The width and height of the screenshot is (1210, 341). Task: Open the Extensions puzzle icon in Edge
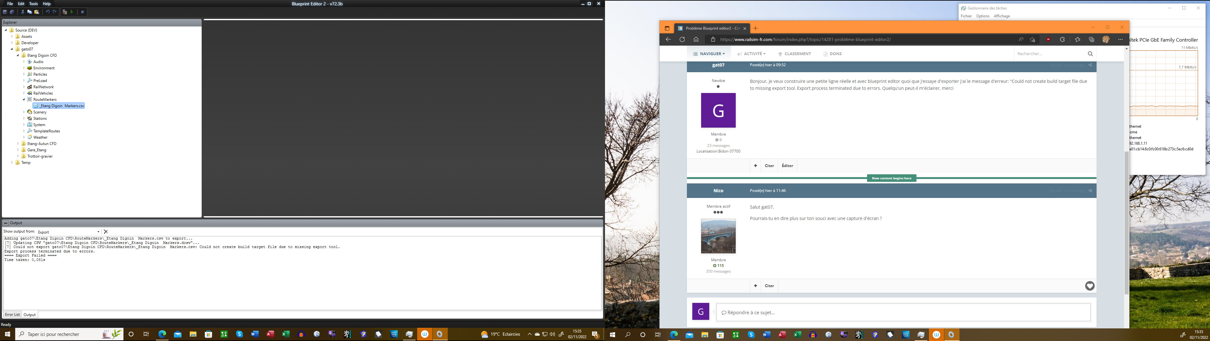(x=1063, y=39)
